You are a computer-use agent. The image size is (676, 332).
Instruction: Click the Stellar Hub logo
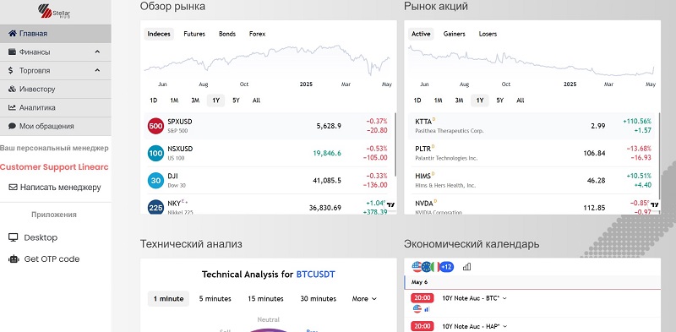(x=54, y=11)
